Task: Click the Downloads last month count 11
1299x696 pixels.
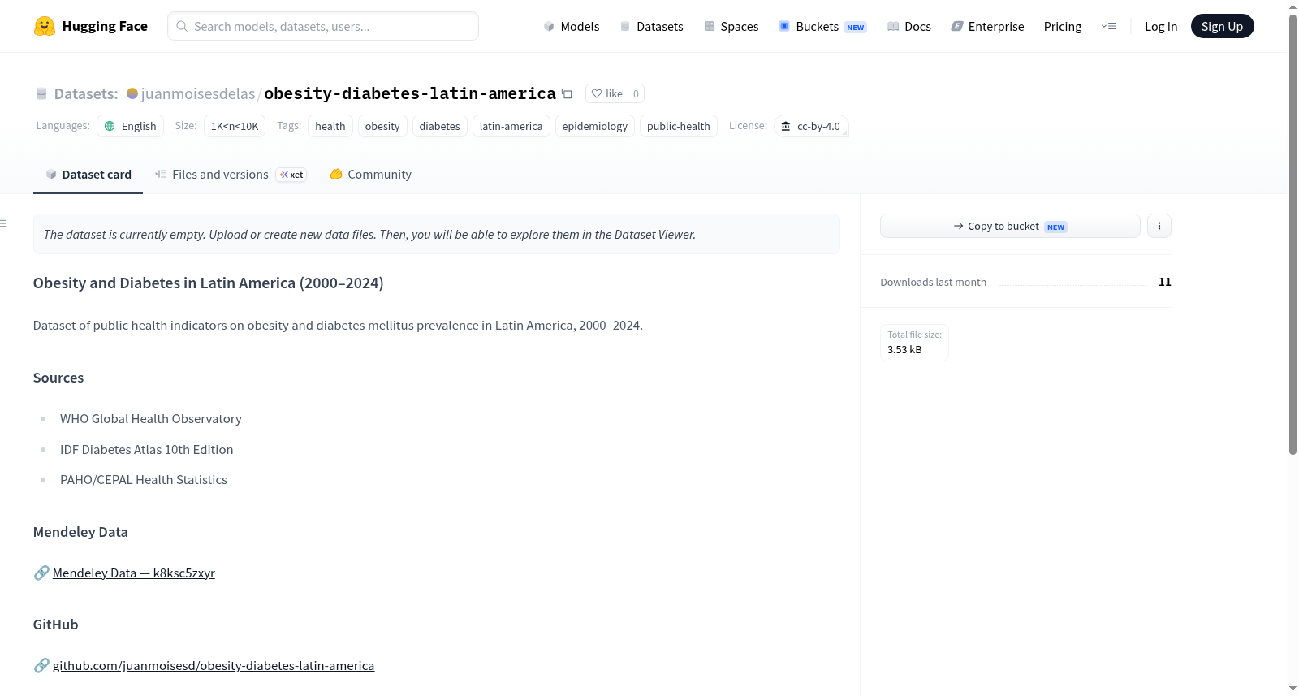Action: pos(1165,282)
